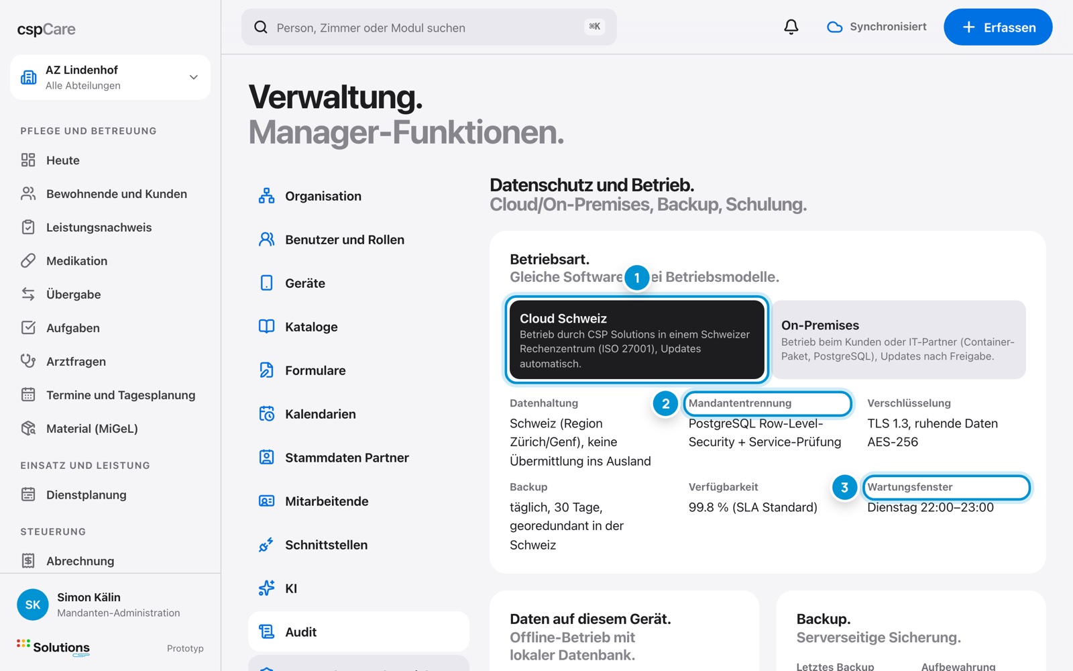Click the cspCare logo
The image size is (1073, 671).
(46, 30)
